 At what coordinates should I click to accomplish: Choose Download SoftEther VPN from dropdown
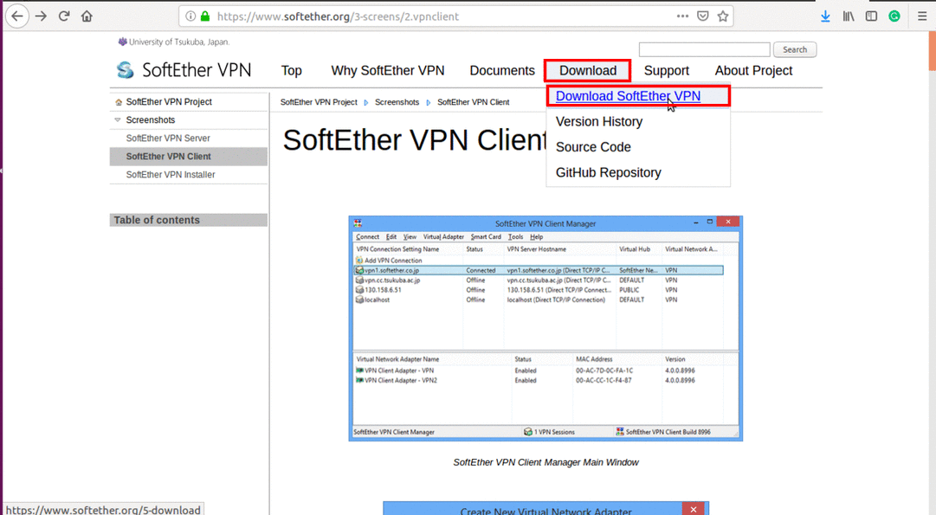[628, 96]
